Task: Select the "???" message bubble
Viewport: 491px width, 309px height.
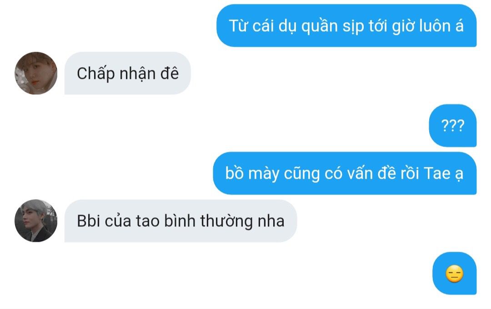Action: point(453,126)
